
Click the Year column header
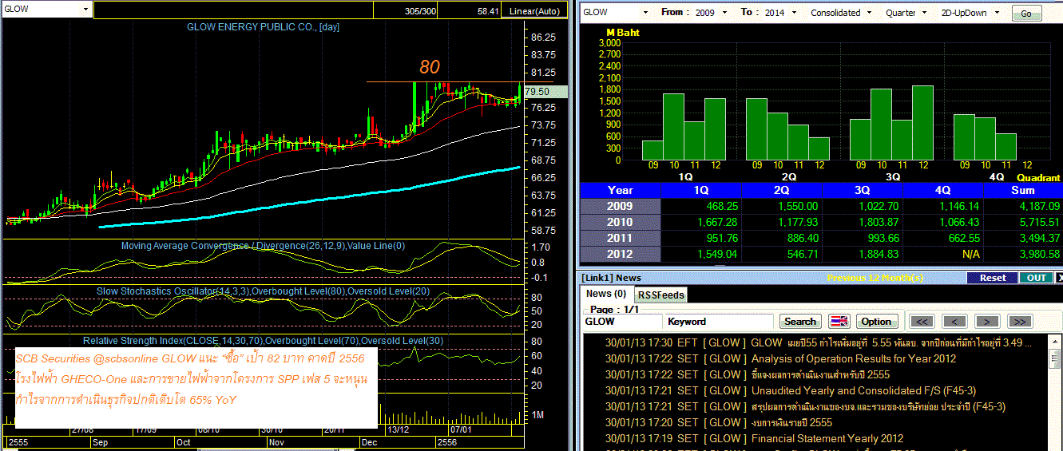point(621,190)
